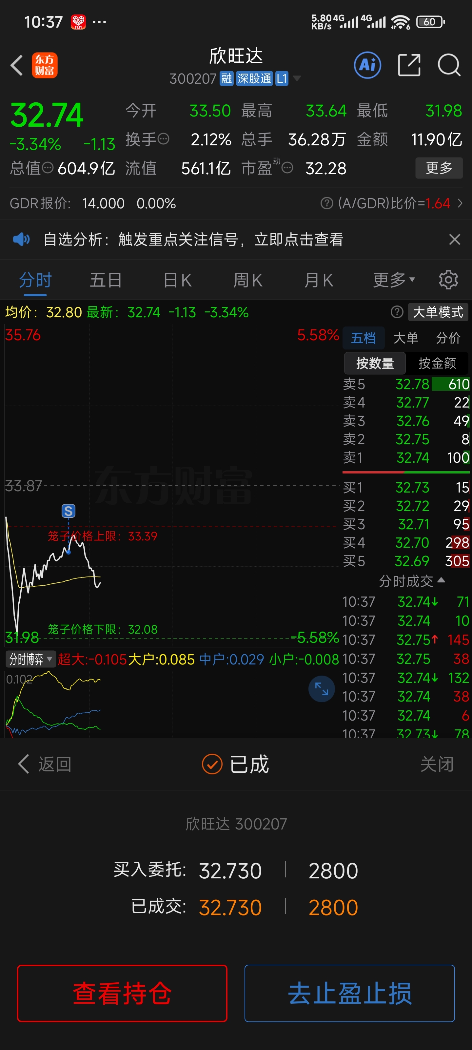This screenshot has width=472, height=1050.
Task: Tap the 买3 row at 32.71
Action: (x=406, y=524)
